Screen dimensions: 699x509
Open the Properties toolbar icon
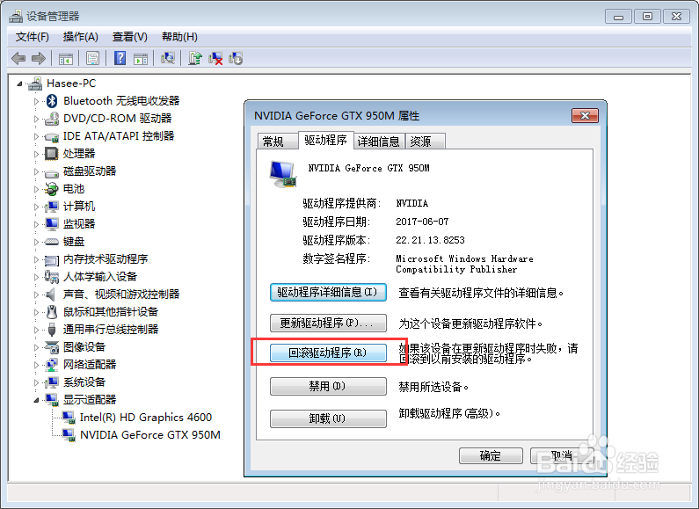tap(92, 58)
